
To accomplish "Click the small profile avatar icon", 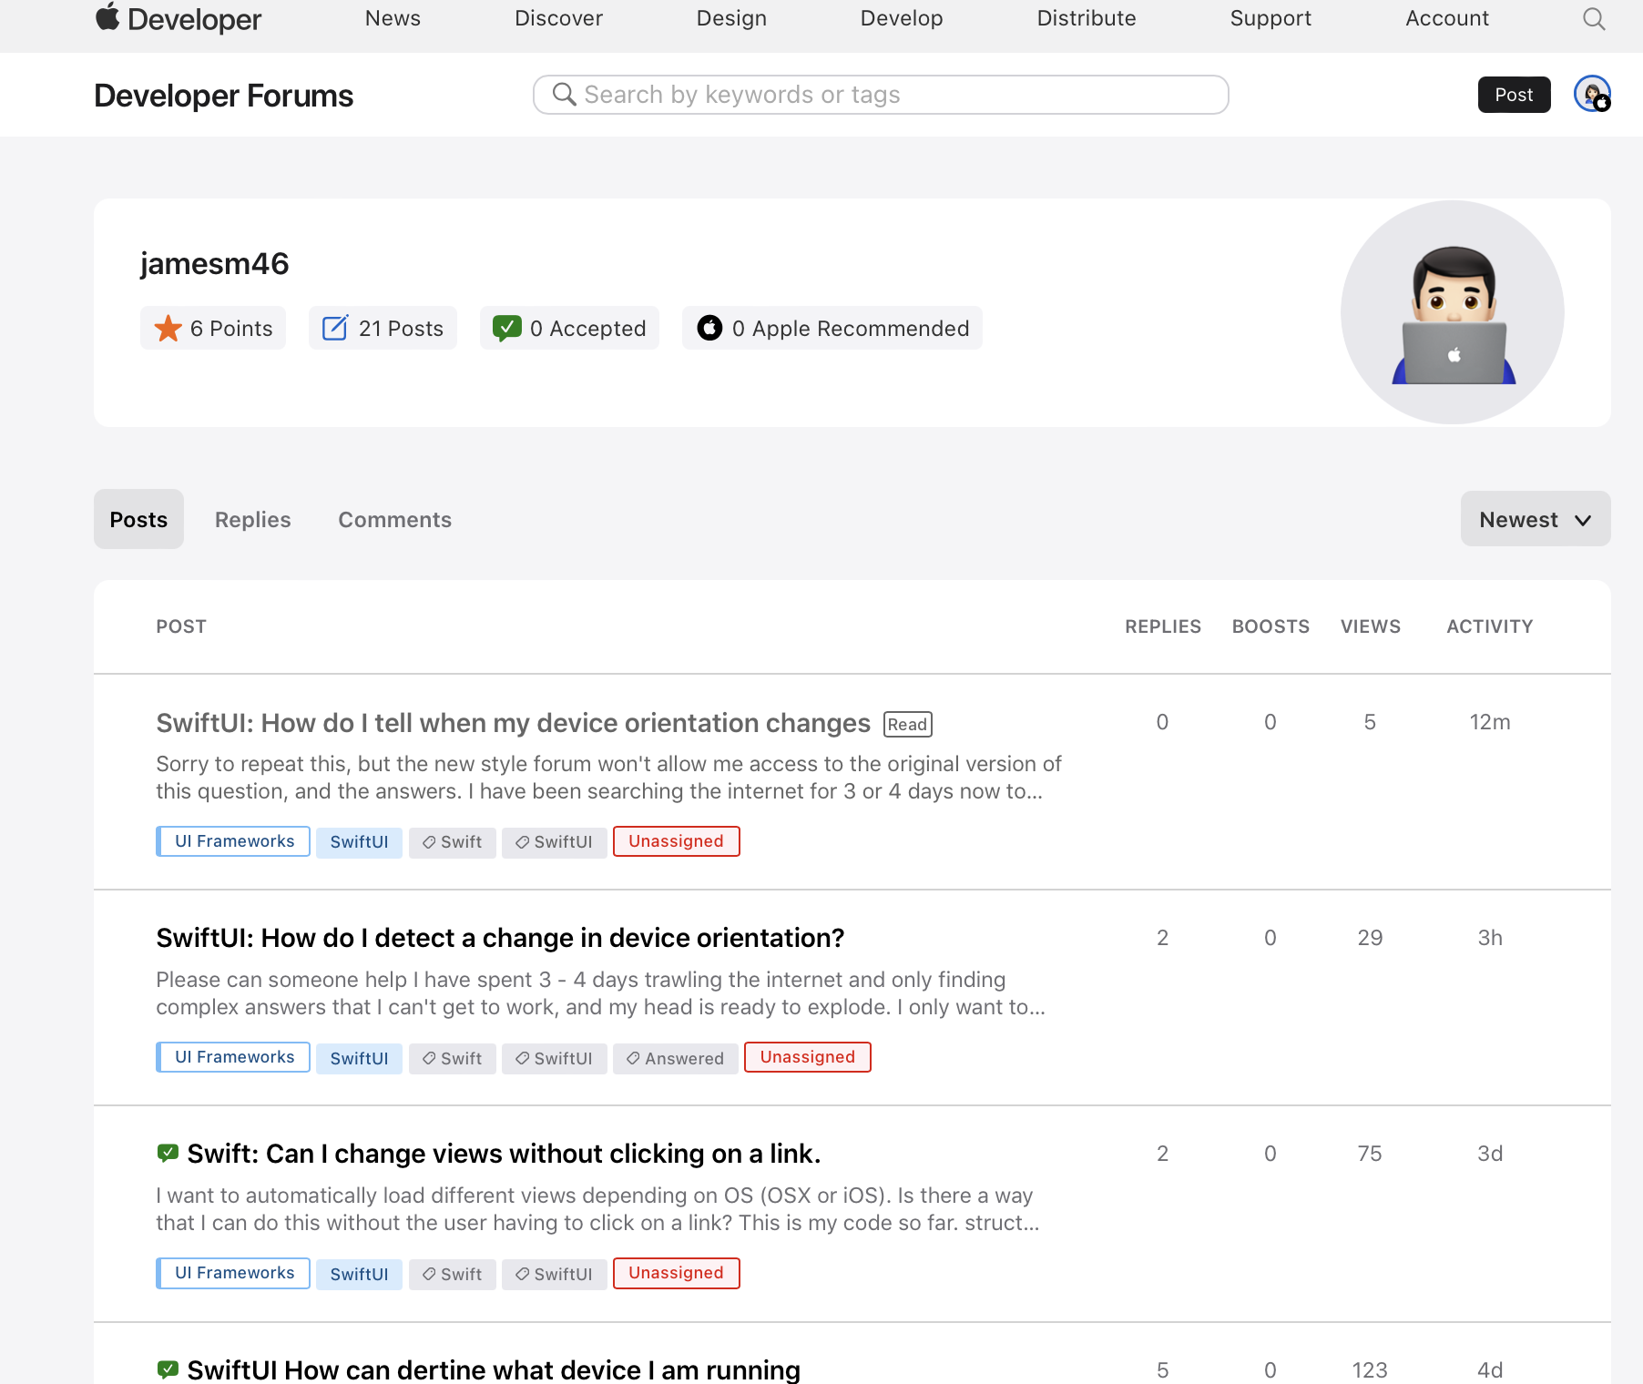I will (1591, 94).
